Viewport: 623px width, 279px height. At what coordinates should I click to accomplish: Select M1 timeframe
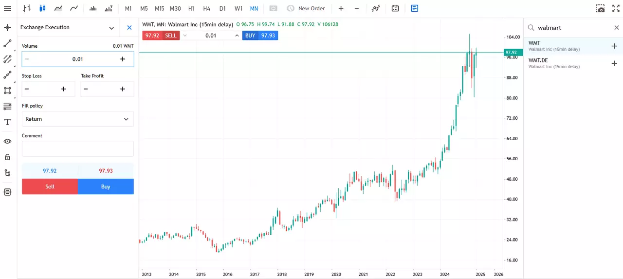128,8
